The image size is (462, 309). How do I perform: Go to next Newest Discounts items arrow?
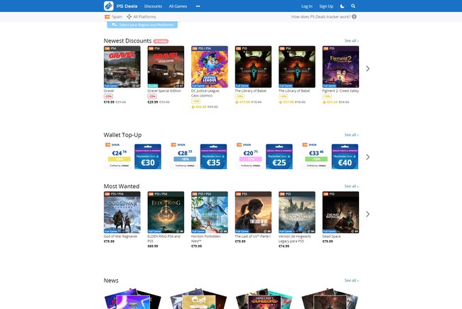(367, 69)
